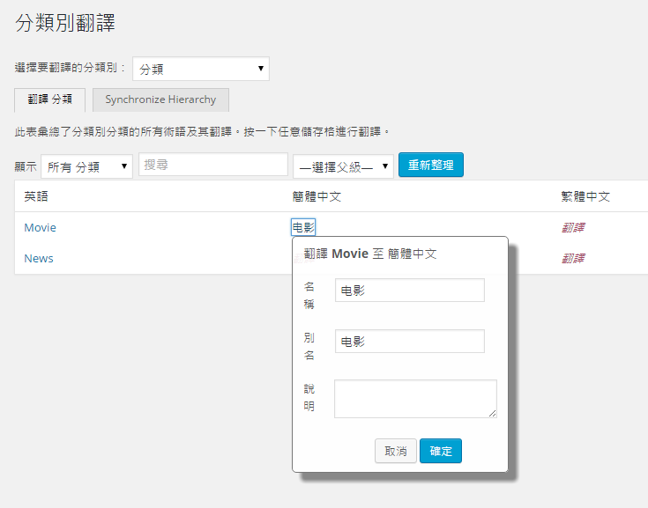Open the —選擇父級— parent dropdown

[343, 166]
